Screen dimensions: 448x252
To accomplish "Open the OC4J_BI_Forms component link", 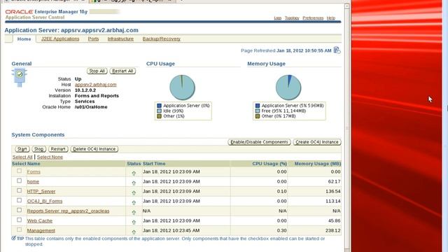I will (x=45, y=201).
